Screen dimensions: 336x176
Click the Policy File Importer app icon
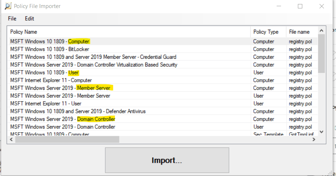(x=8, y=6)
